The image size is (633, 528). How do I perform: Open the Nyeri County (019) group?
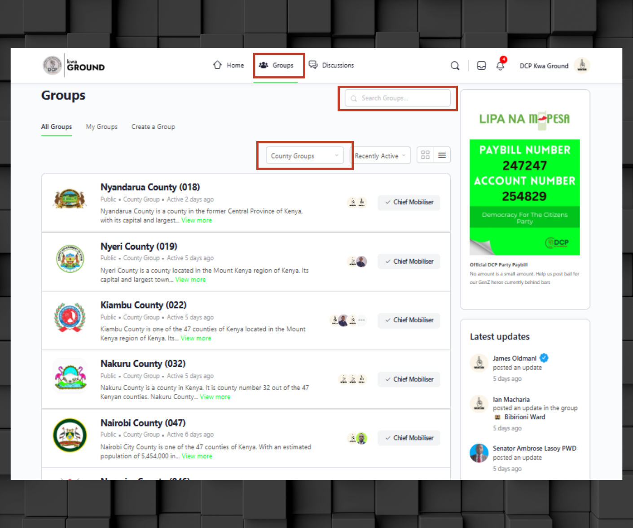139,246
